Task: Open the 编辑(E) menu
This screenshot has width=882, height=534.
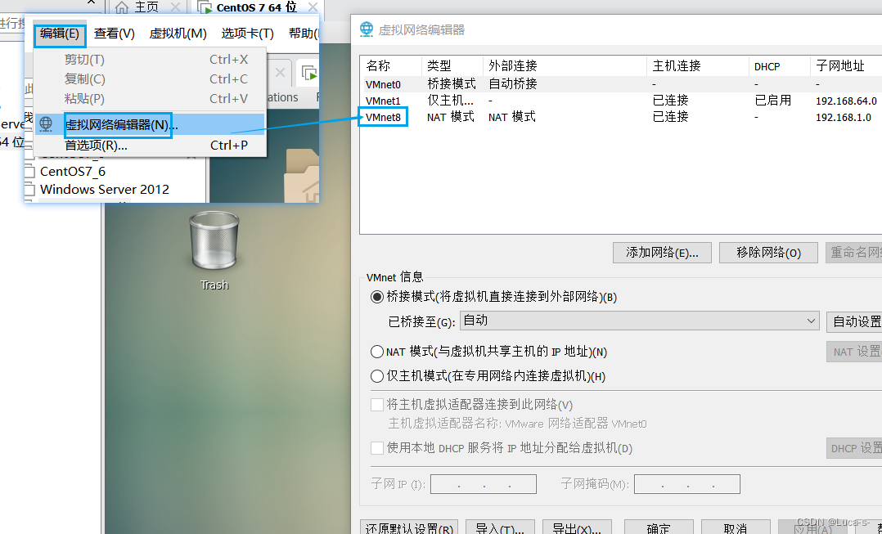Action: pyautogui.click(x=60, y=34)
